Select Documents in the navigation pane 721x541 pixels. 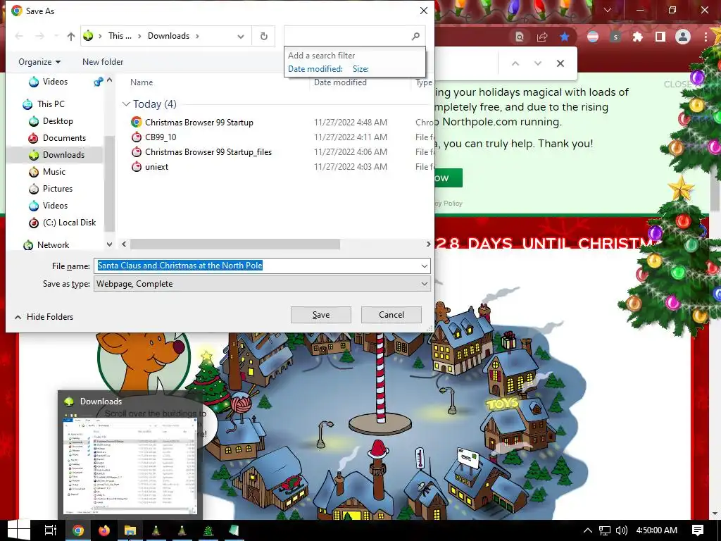tap(64, 138)
